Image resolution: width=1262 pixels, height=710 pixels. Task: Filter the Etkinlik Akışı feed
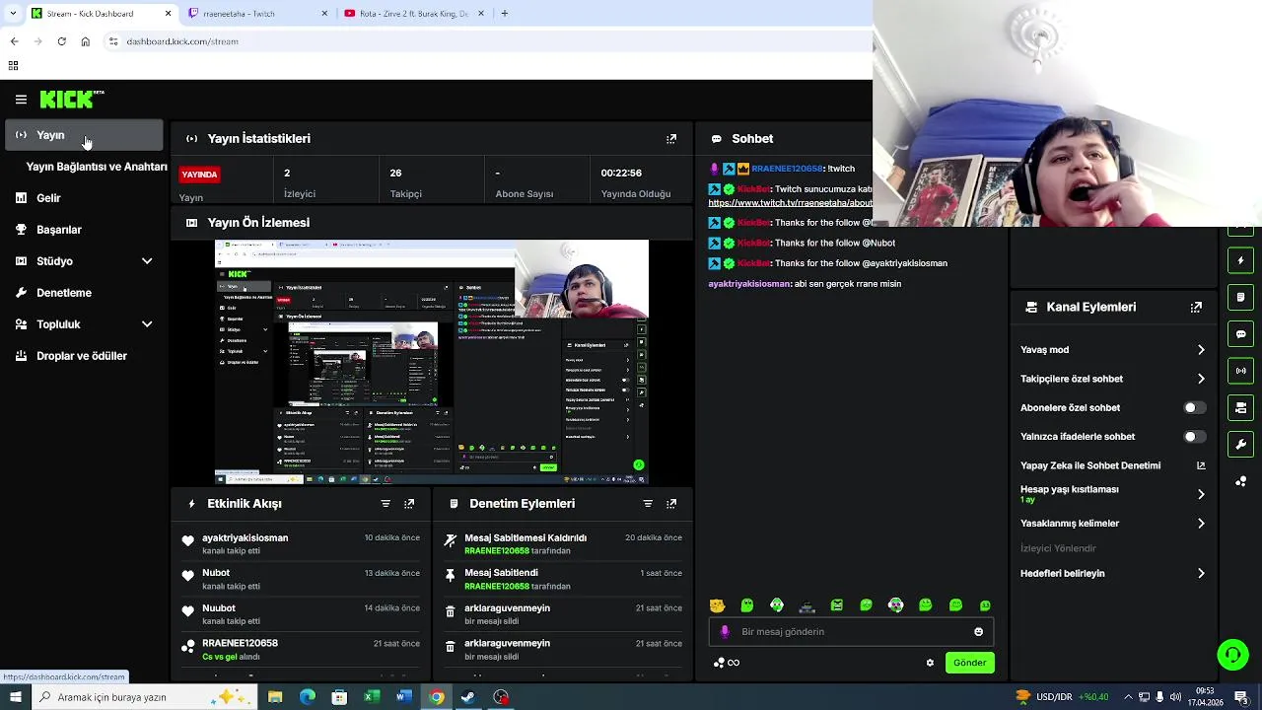pyautogui.click(x=386, y=504)
